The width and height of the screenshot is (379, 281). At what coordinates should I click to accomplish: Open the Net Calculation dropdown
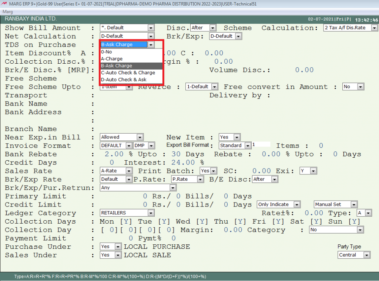click(x=150, y=36)
